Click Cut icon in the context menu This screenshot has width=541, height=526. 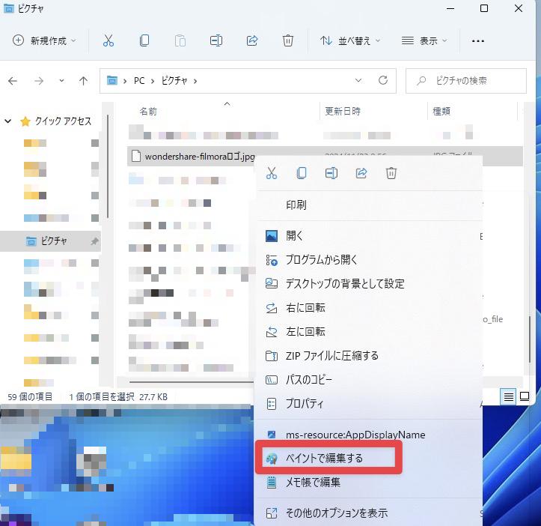tap(272, 173)
